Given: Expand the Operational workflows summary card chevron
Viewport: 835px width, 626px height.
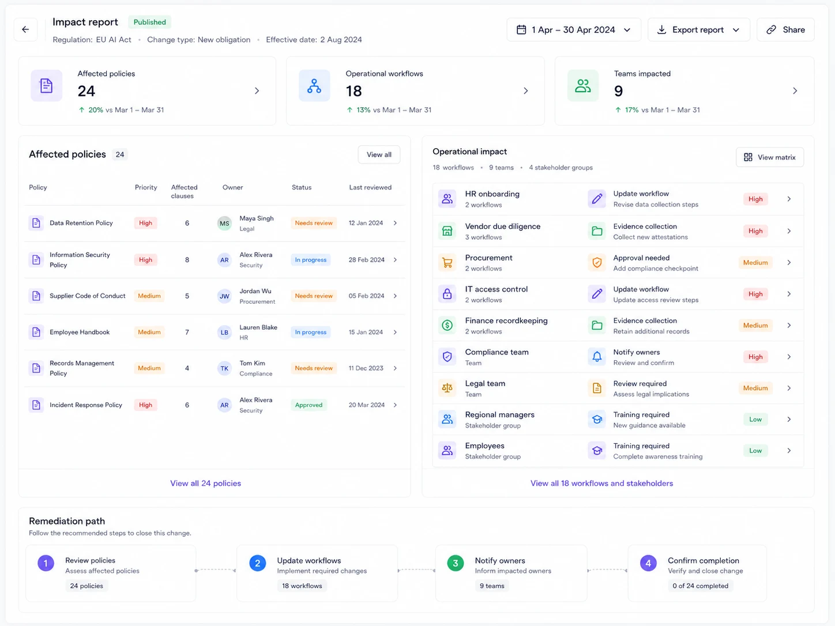Looking at the screenshot, I should 526,90.
